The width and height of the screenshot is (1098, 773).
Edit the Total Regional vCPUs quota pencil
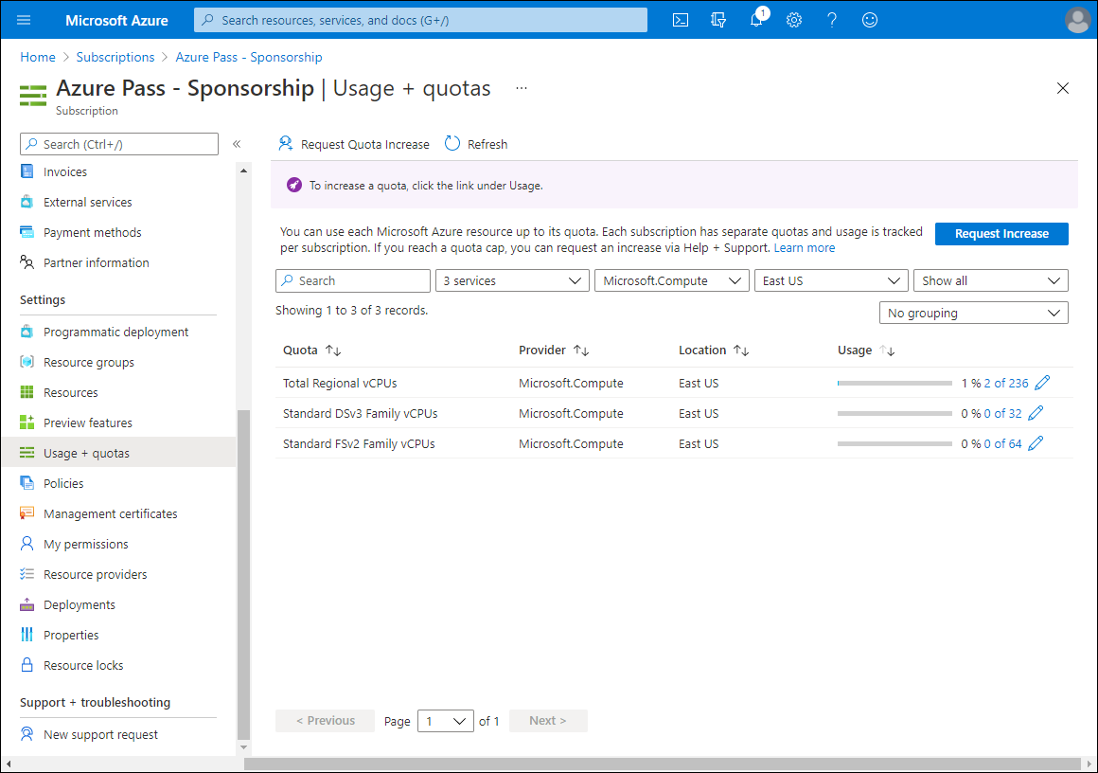point(1042,383)
